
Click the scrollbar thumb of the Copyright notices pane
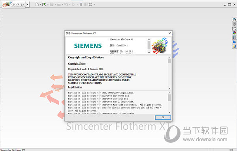pos(169,61)
